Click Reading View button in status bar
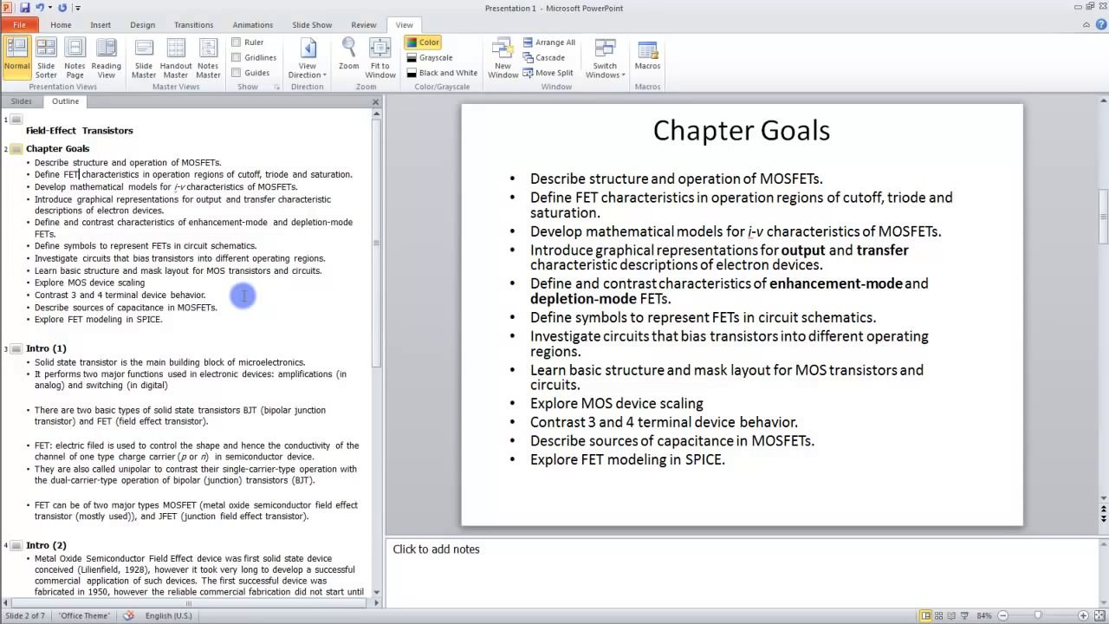 951,615
